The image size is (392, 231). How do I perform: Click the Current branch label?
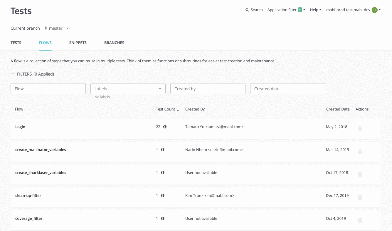tap(25, 29)
